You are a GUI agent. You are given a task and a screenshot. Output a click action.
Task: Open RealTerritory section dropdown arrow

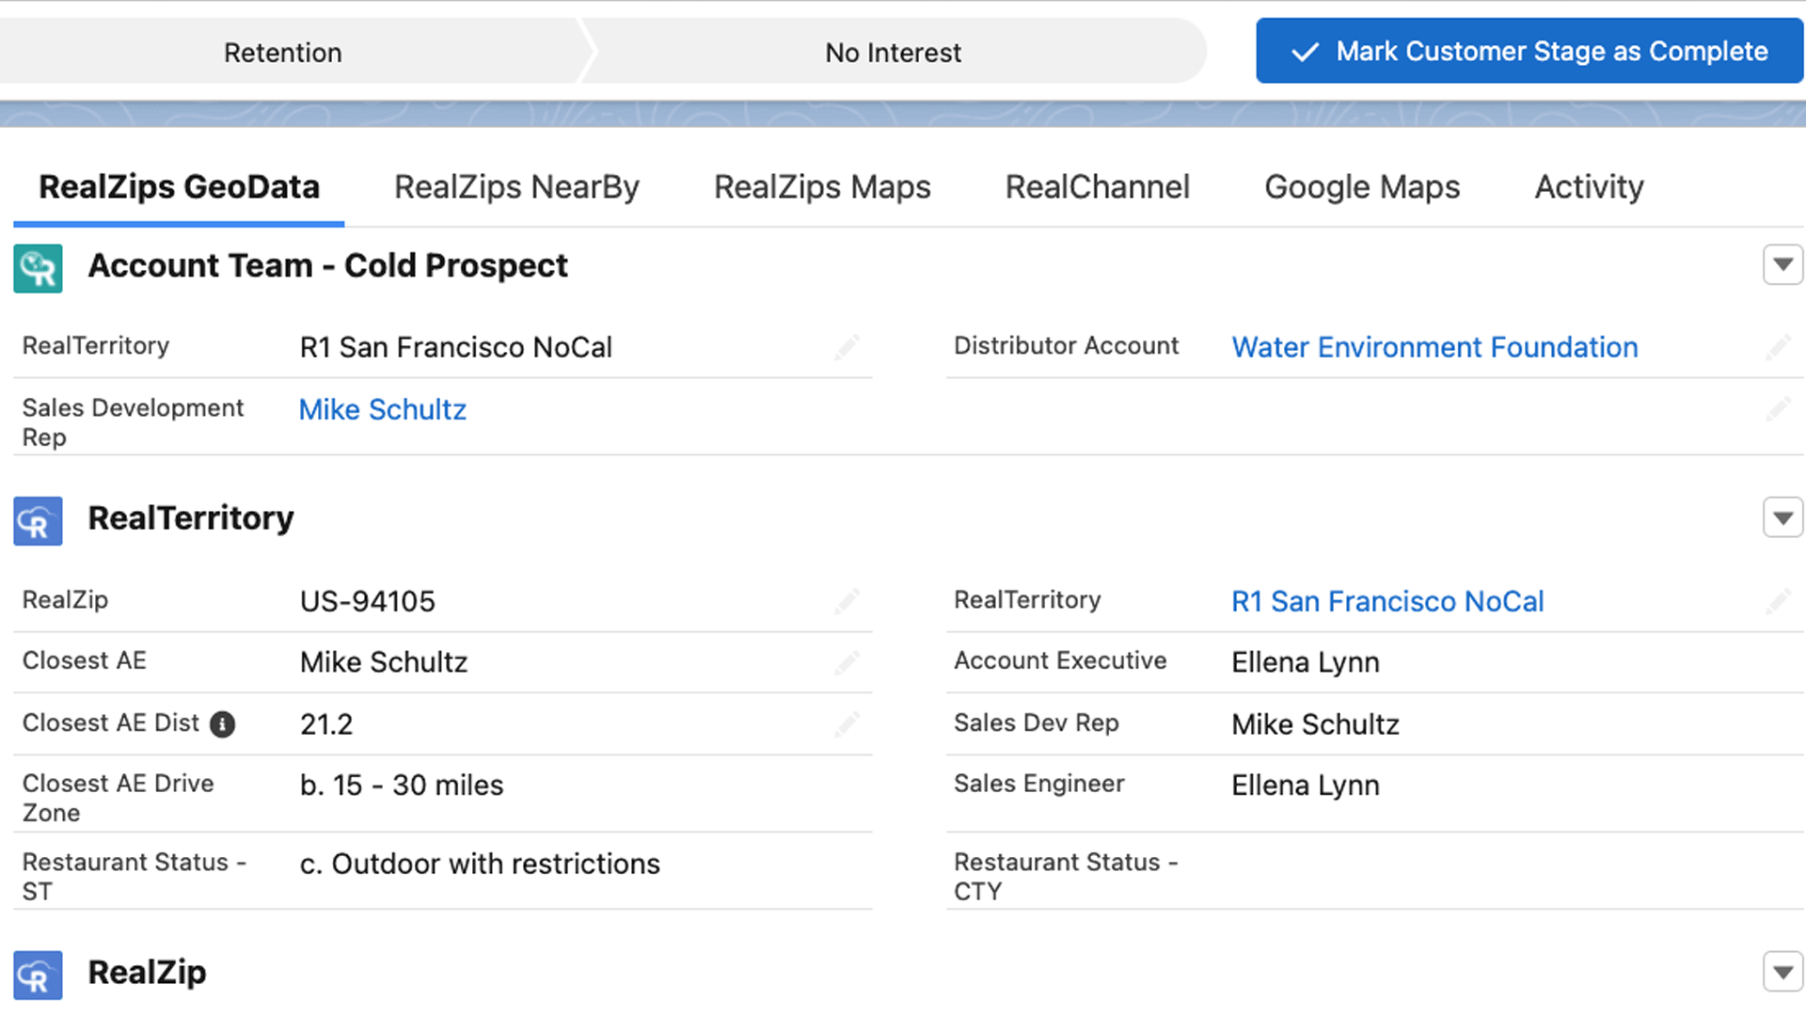coord(1782,517)
